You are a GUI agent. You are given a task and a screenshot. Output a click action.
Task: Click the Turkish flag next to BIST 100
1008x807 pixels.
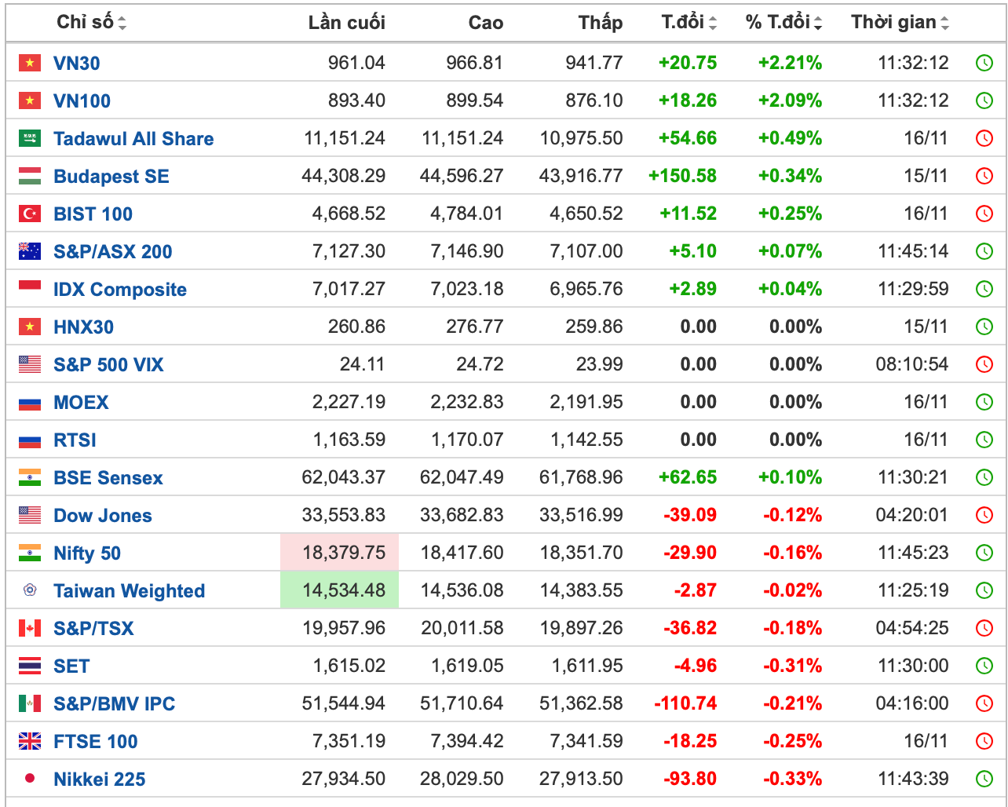30,214
